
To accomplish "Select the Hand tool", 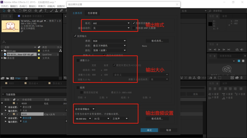I will (x=9, y=11).
